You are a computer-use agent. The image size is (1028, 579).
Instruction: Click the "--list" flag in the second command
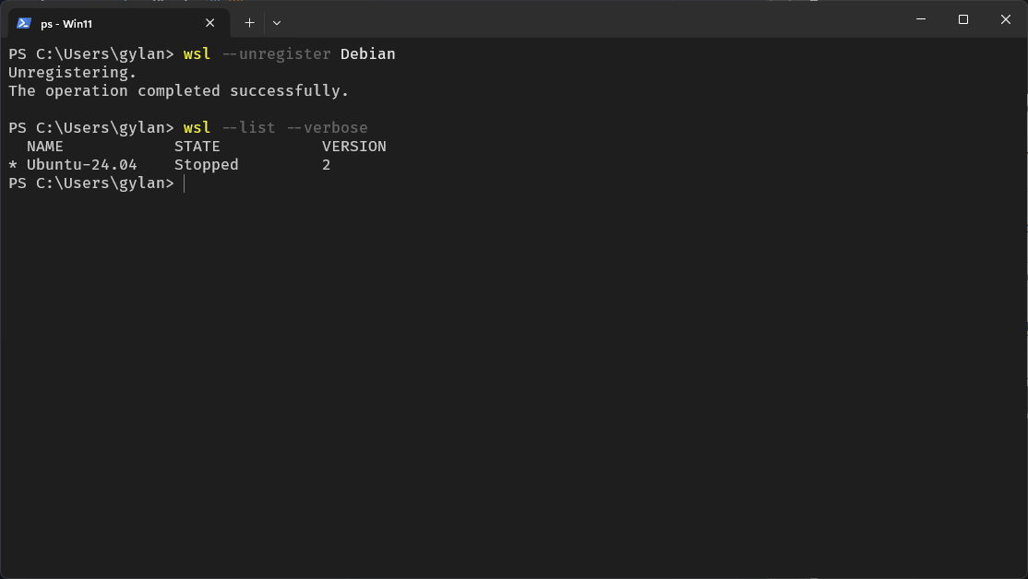pyautogui.click(x=248, y=128)
